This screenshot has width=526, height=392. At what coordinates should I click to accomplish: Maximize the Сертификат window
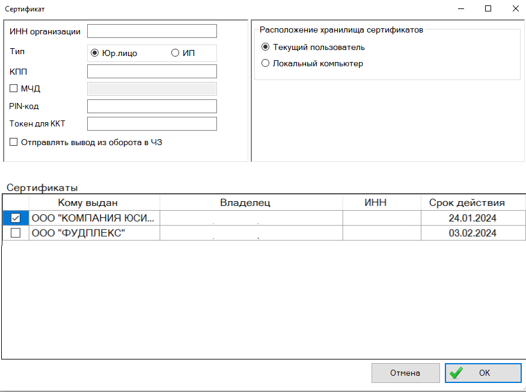(488, 8)
